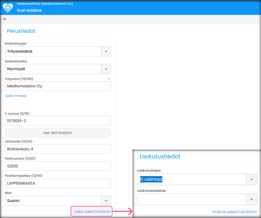Open the Laskutustapa dropdown arrow
The width and height of the screenshot is (261, 218).
(252, 179)
